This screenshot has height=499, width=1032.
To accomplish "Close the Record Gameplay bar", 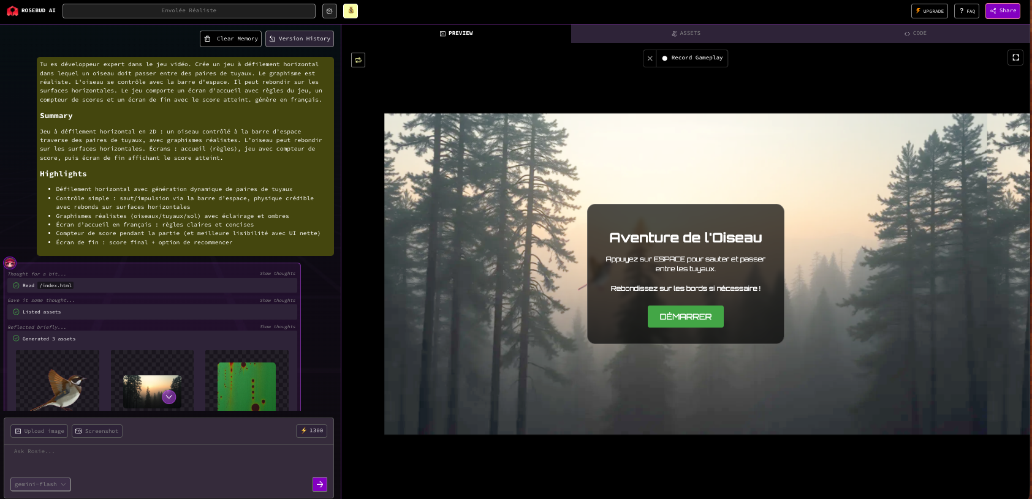I will coord(650,58).
